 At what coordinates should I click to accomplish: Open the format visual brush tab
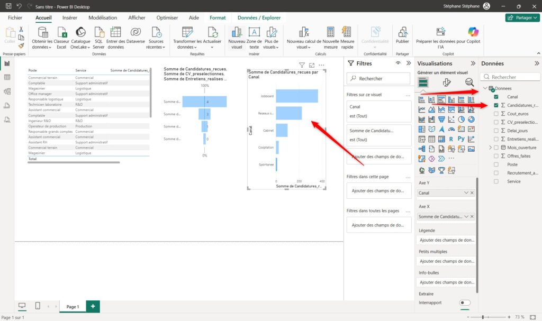[447, 82]
